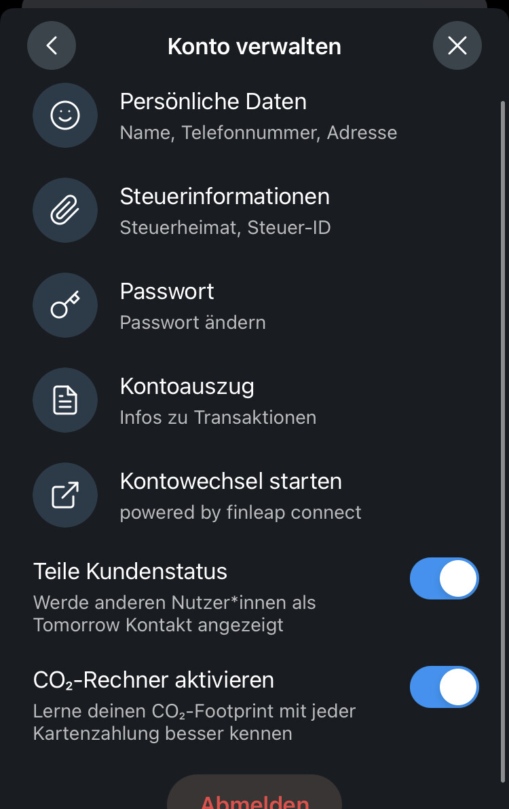Click the Kontowechsel starten title
This screenshot has width=509, height=809.
click(x=231, y=481)
